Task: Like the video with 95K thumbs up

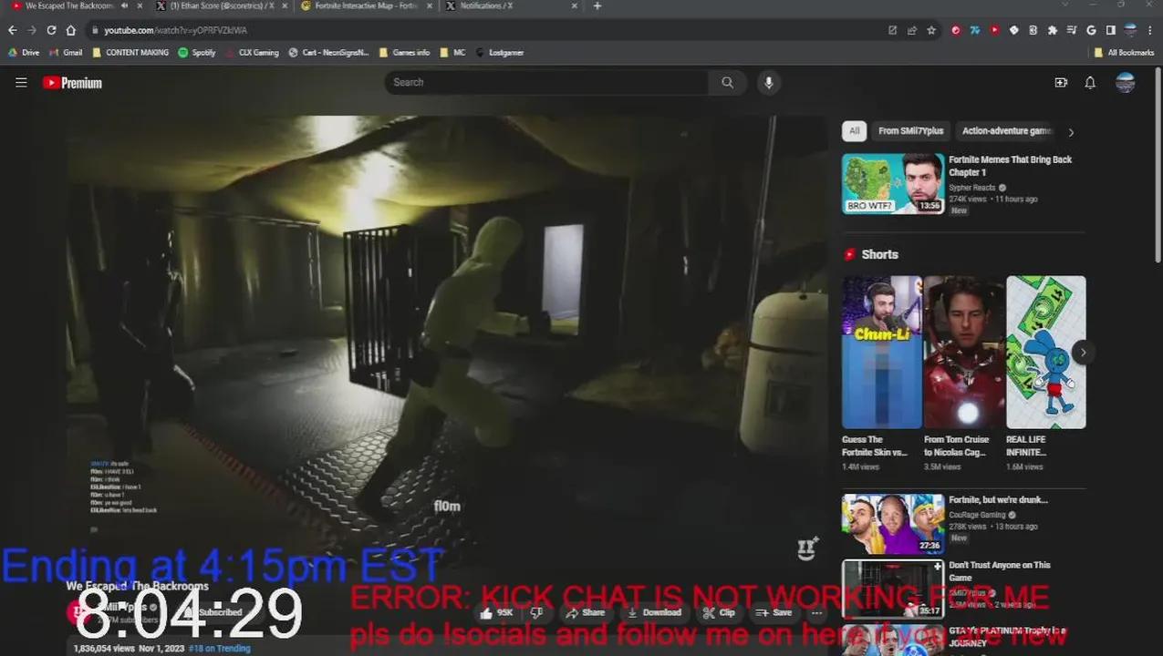Action: [498, 613]
